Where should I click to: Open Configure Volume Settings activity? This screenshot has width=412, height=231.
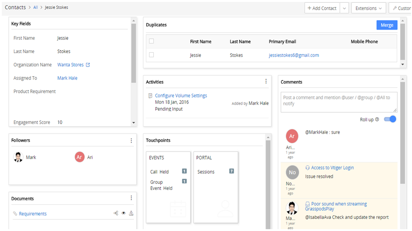(x=181, y=96)
